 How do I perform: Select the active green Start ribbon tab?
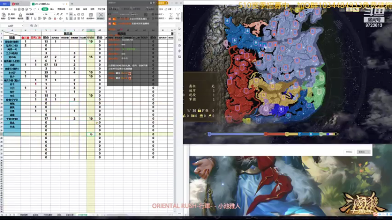coord(45,9)
